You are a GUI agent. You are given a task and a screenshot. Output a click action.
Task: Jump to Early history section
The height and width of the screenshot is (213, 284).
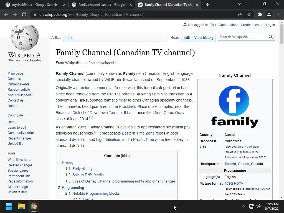[82, 169]
